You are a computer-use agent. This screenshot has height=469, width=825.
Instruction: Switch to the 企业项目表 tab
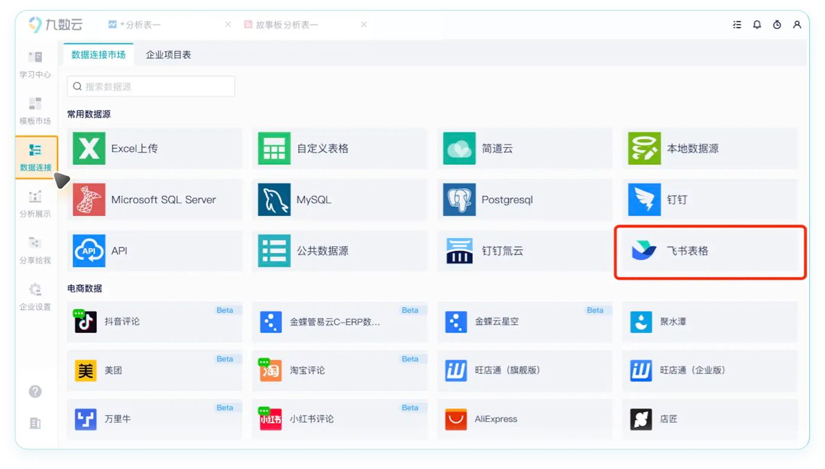(169, 53)
